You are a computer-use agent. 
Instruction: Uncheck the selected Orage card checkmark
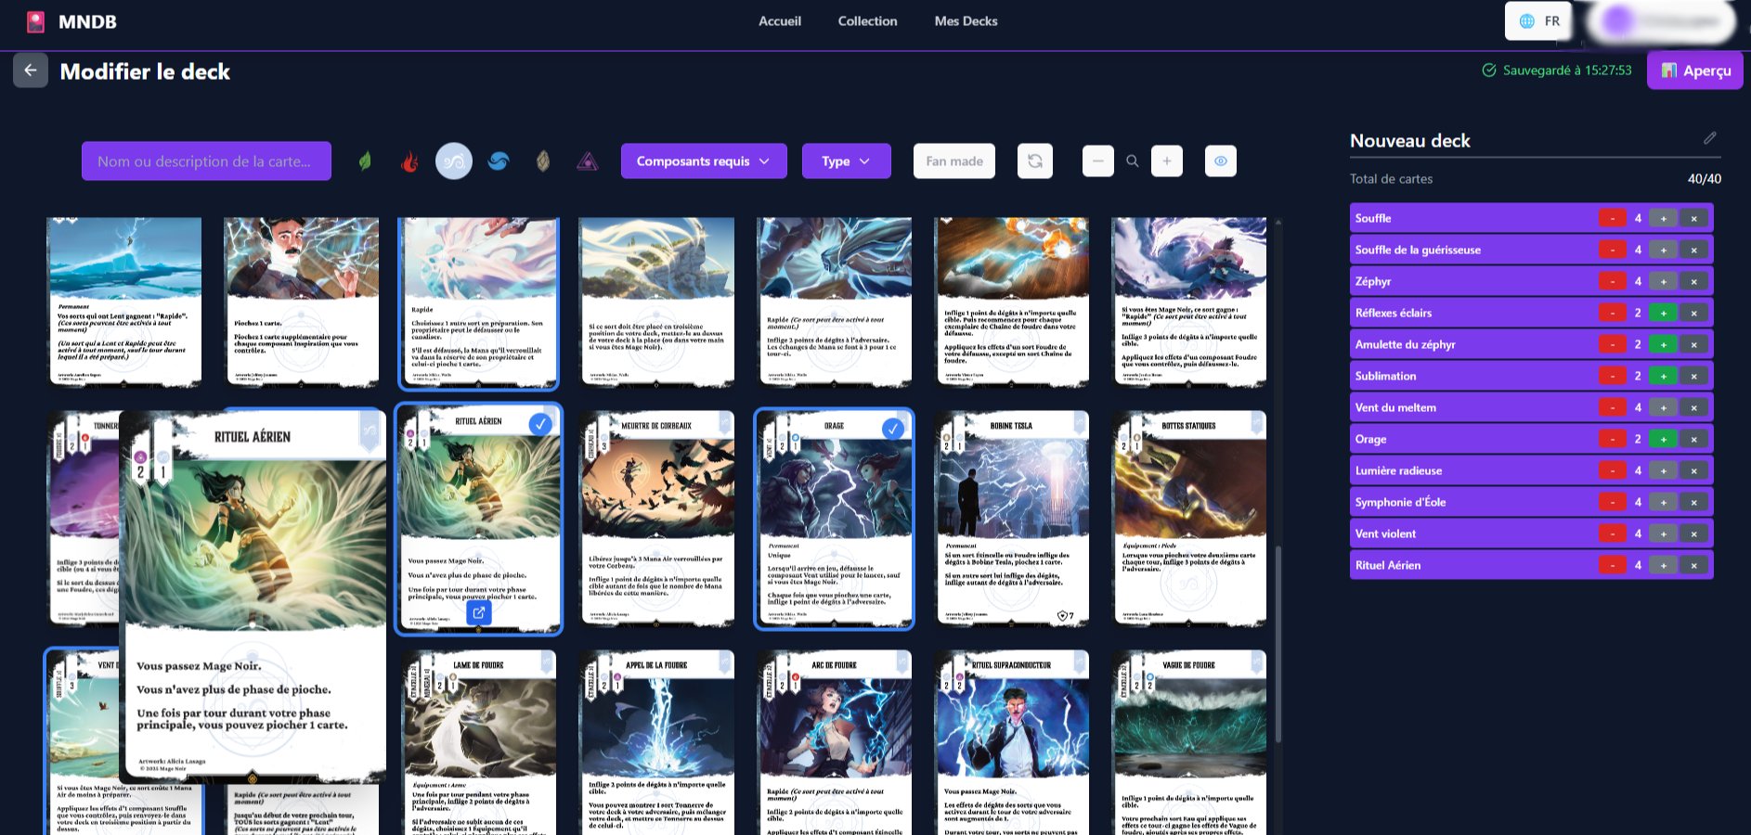892,429
